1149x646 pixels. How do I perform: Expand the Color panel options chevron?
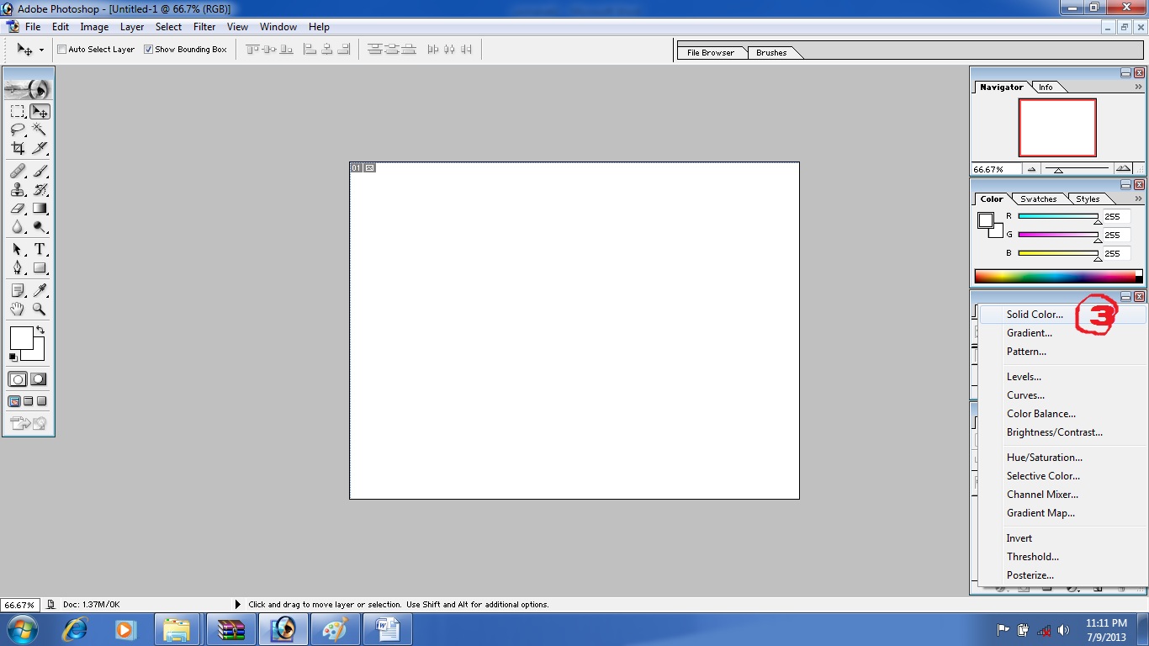coord(1137,199)
